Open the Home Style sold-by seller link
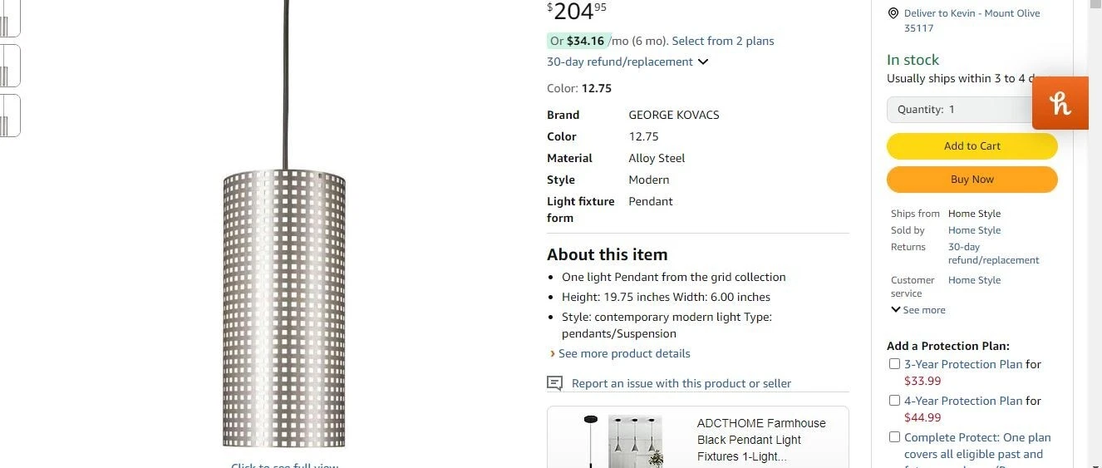This screenshot has height=468, width=1102. point(974,230)
